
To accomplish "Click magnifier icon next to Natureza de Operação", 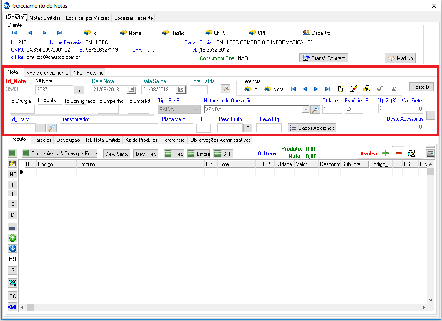I will click(x=315, y=110).
